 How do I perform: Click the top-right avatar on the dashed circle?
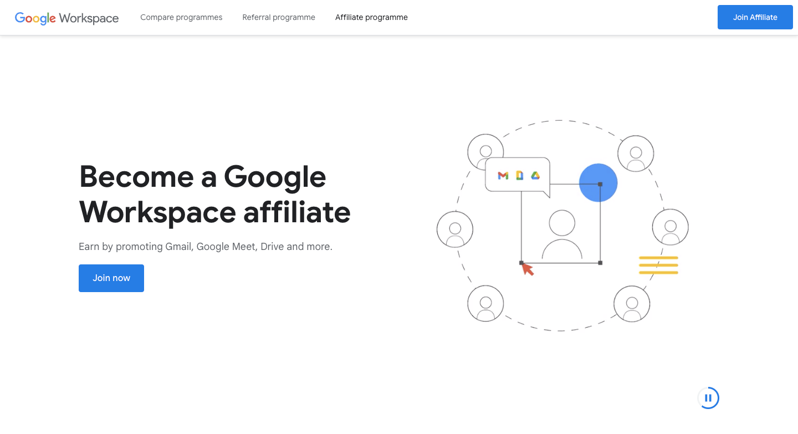636,153
